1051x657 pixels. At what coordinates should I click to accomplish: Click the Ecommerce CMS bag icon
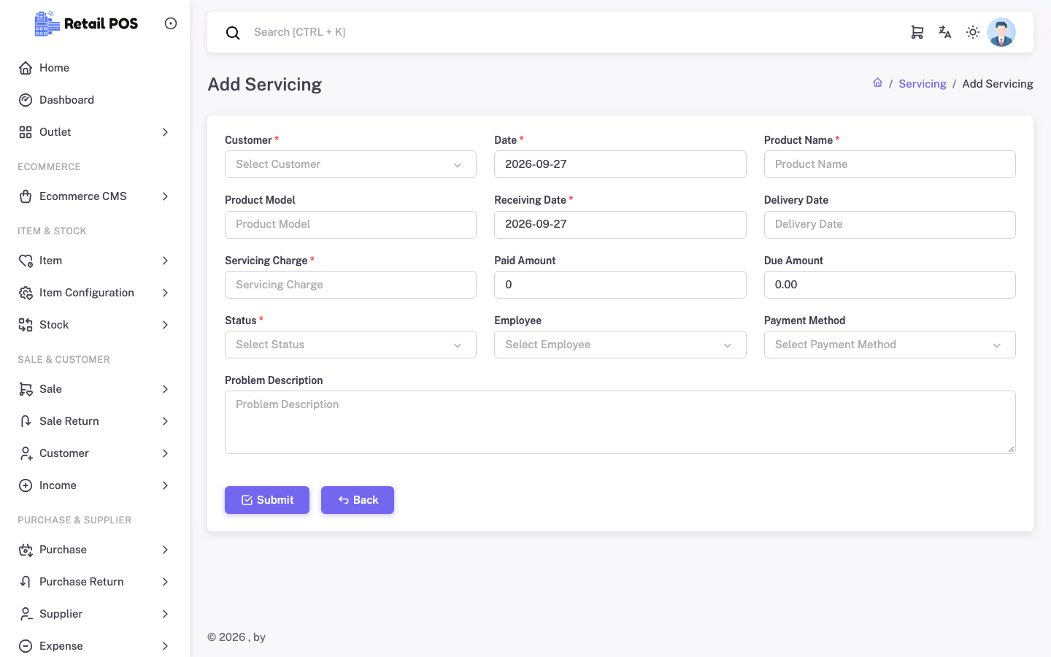[26, 196]
